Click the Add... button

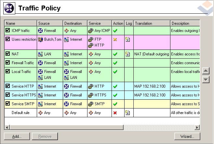pos(17,136)
